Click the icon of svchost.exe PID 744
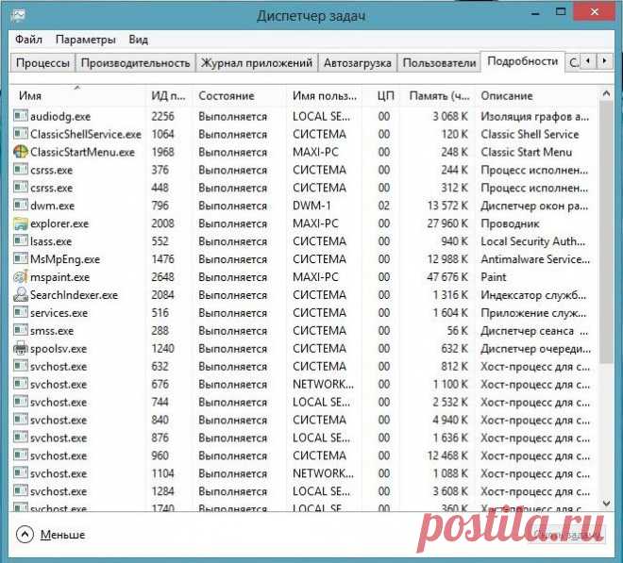 pos(20,402)
